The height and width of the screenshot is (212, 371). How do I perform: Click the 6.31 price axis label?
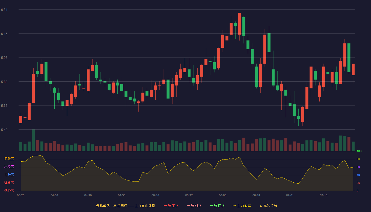[4, 10]
